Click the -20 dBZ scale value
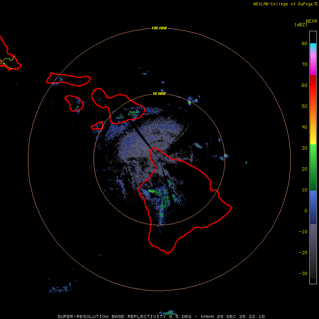This screenshot has width=319, height=319. point(303,253)
